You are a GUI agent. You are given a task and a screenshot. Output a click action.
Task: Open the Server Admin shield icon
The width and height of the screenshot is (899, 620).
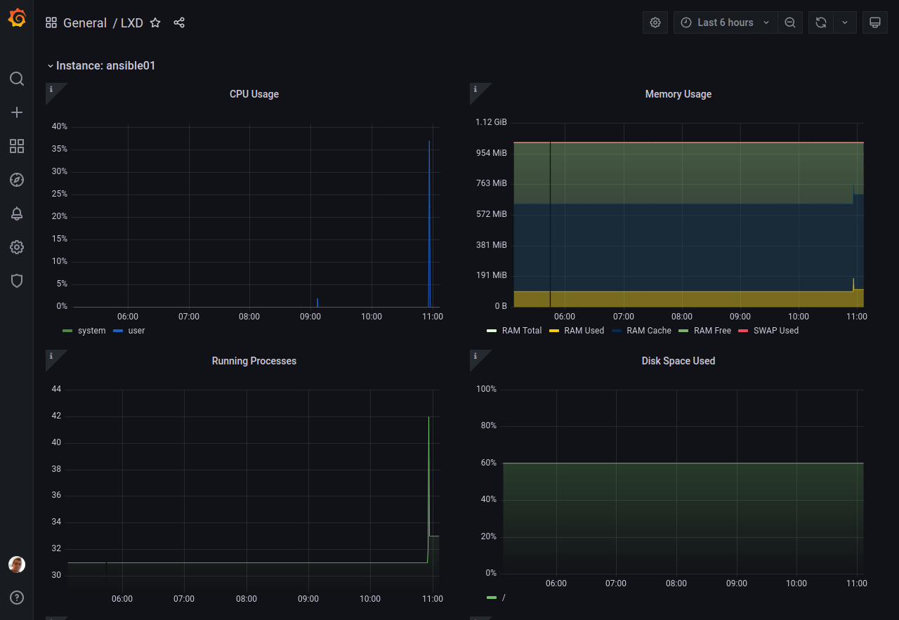pyautogui.click(x=17, y=281)
